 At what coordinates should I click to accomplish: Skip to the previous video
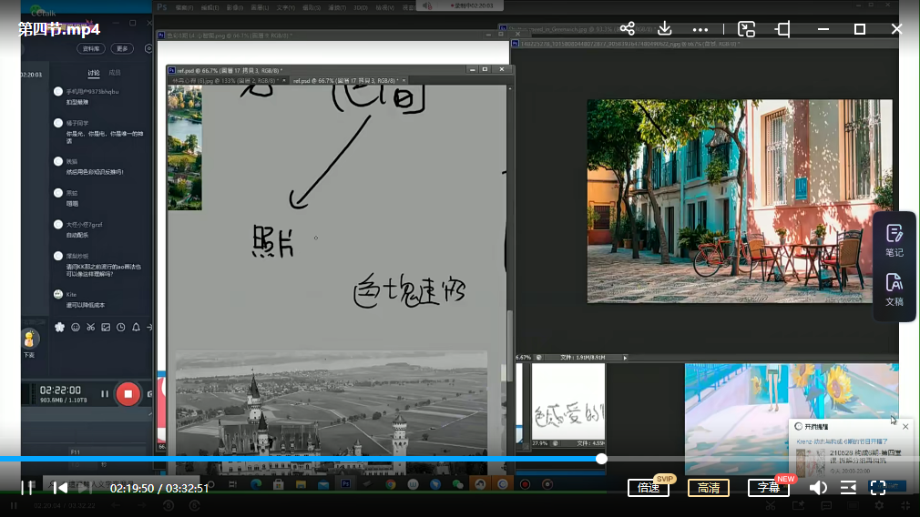(x=60, y=488)
